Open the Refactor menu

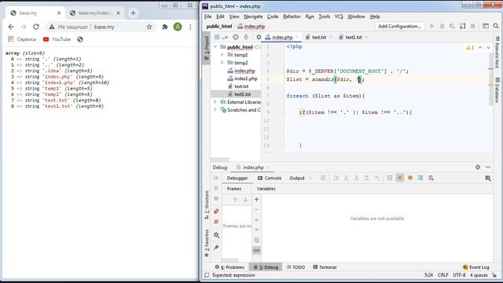point(292,17)
